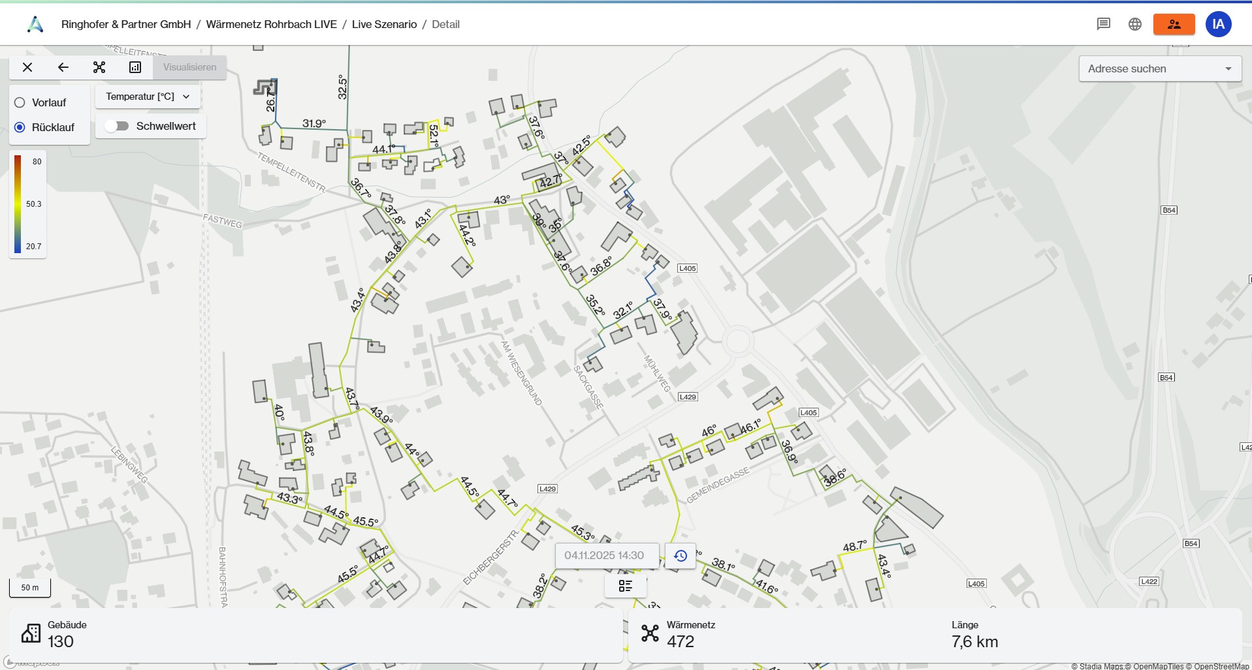Click the orange user management button
Screen dimensions: 1252x670
1174,24
